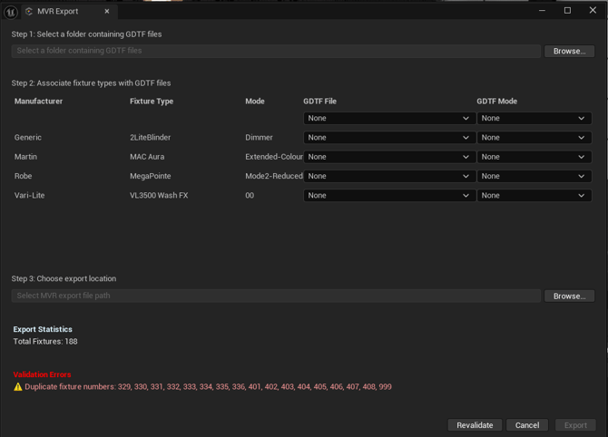Open the GDTF Mode dropdown in the blank top row
The height and width of the screenshot is (437, 608).
pos(534,118)
